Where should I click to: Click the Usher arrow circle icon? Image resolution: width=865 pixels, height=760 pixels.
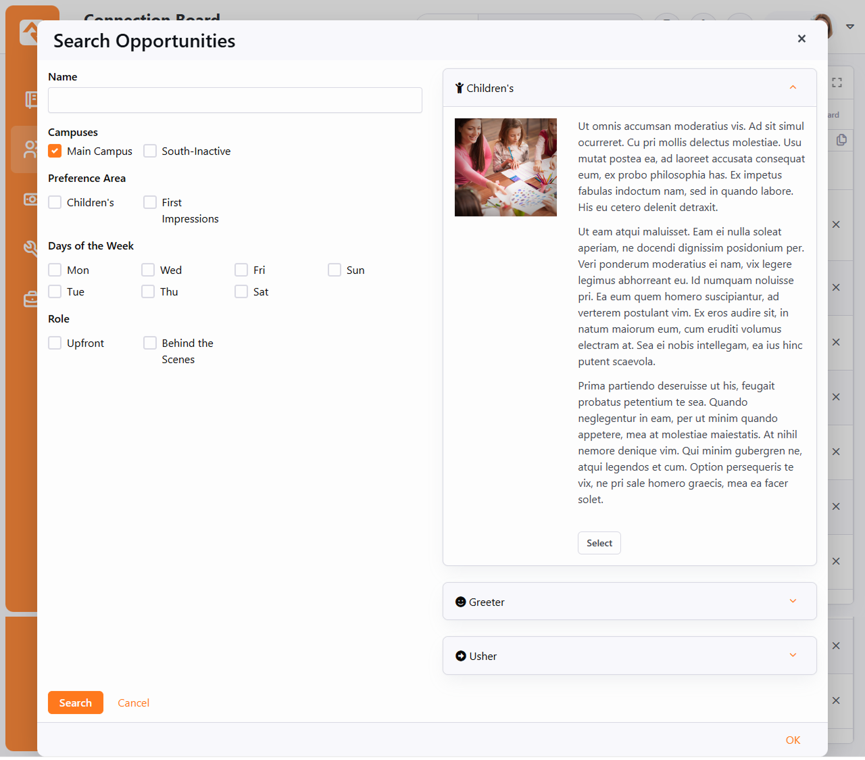click(461, 656)
